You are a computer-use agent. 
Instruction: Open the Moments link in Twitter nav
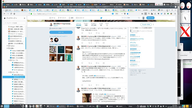point(62,18)
